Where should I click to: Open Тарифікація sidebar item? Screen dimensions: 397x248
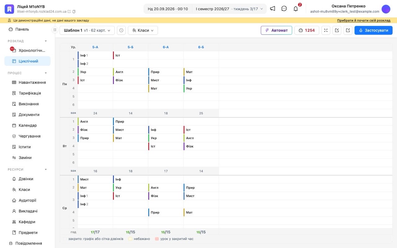tap(27, 93)
